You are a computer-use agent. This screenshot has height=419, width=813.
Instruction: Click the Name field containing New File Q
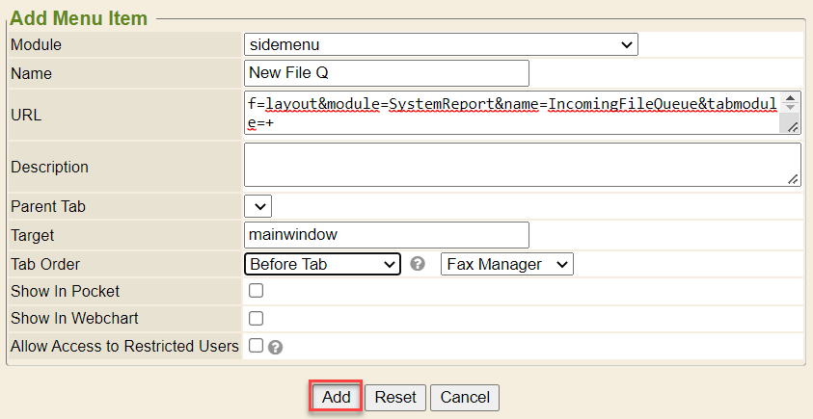click(x=387, y=73)
